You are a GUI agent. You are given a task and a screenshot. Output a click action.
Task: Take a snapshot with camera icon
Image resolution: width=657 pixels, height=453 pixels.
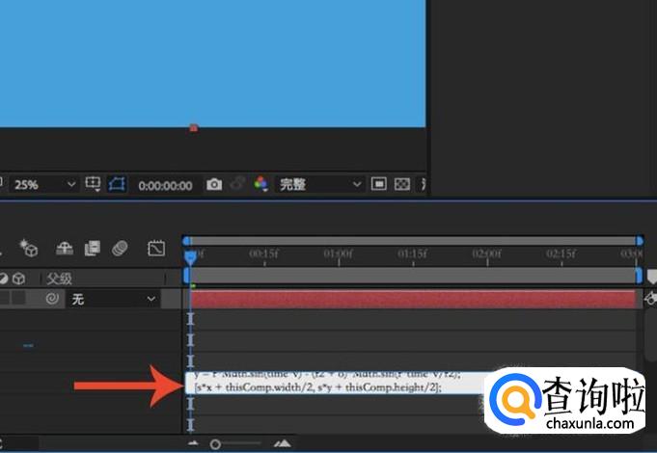pyautogui.click(x=214, y=184)
